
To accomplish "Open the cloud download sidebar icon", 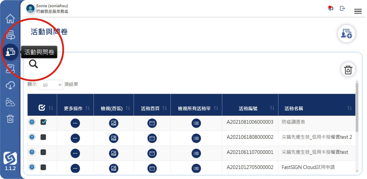I will (x=10, y=86).
